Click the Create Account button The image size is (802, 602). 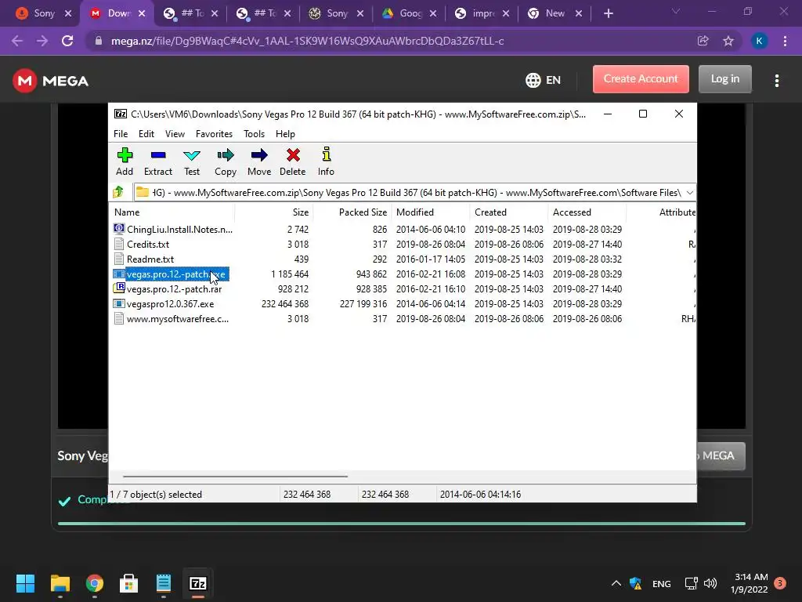[x=641, y=79]
